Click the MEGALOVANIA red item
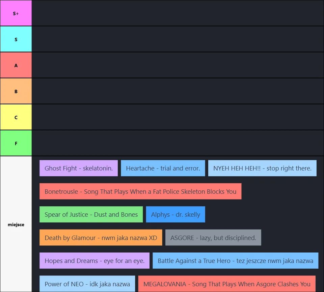The width and height of the screenshot is (324, 292). [227, 284]
